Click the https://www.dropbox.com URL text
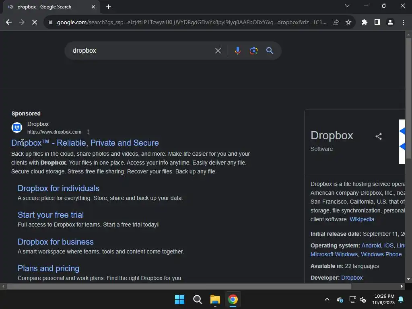The image size is (412, 309). tap(54, 132)
